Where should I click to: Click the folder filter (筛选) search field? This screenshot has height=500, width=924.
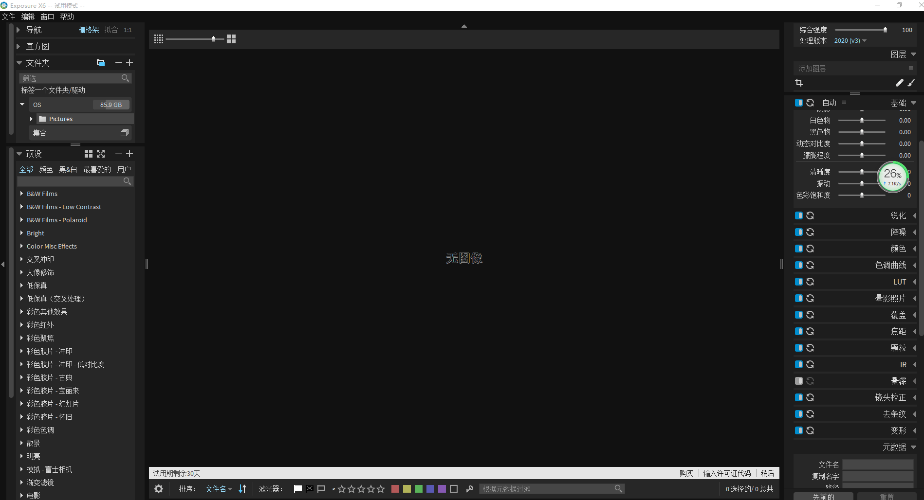point(75,78)
